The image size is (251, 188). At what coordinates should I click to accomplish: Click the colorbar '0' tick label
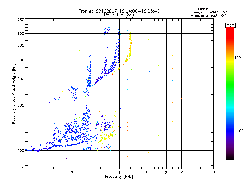coord(235,94)
